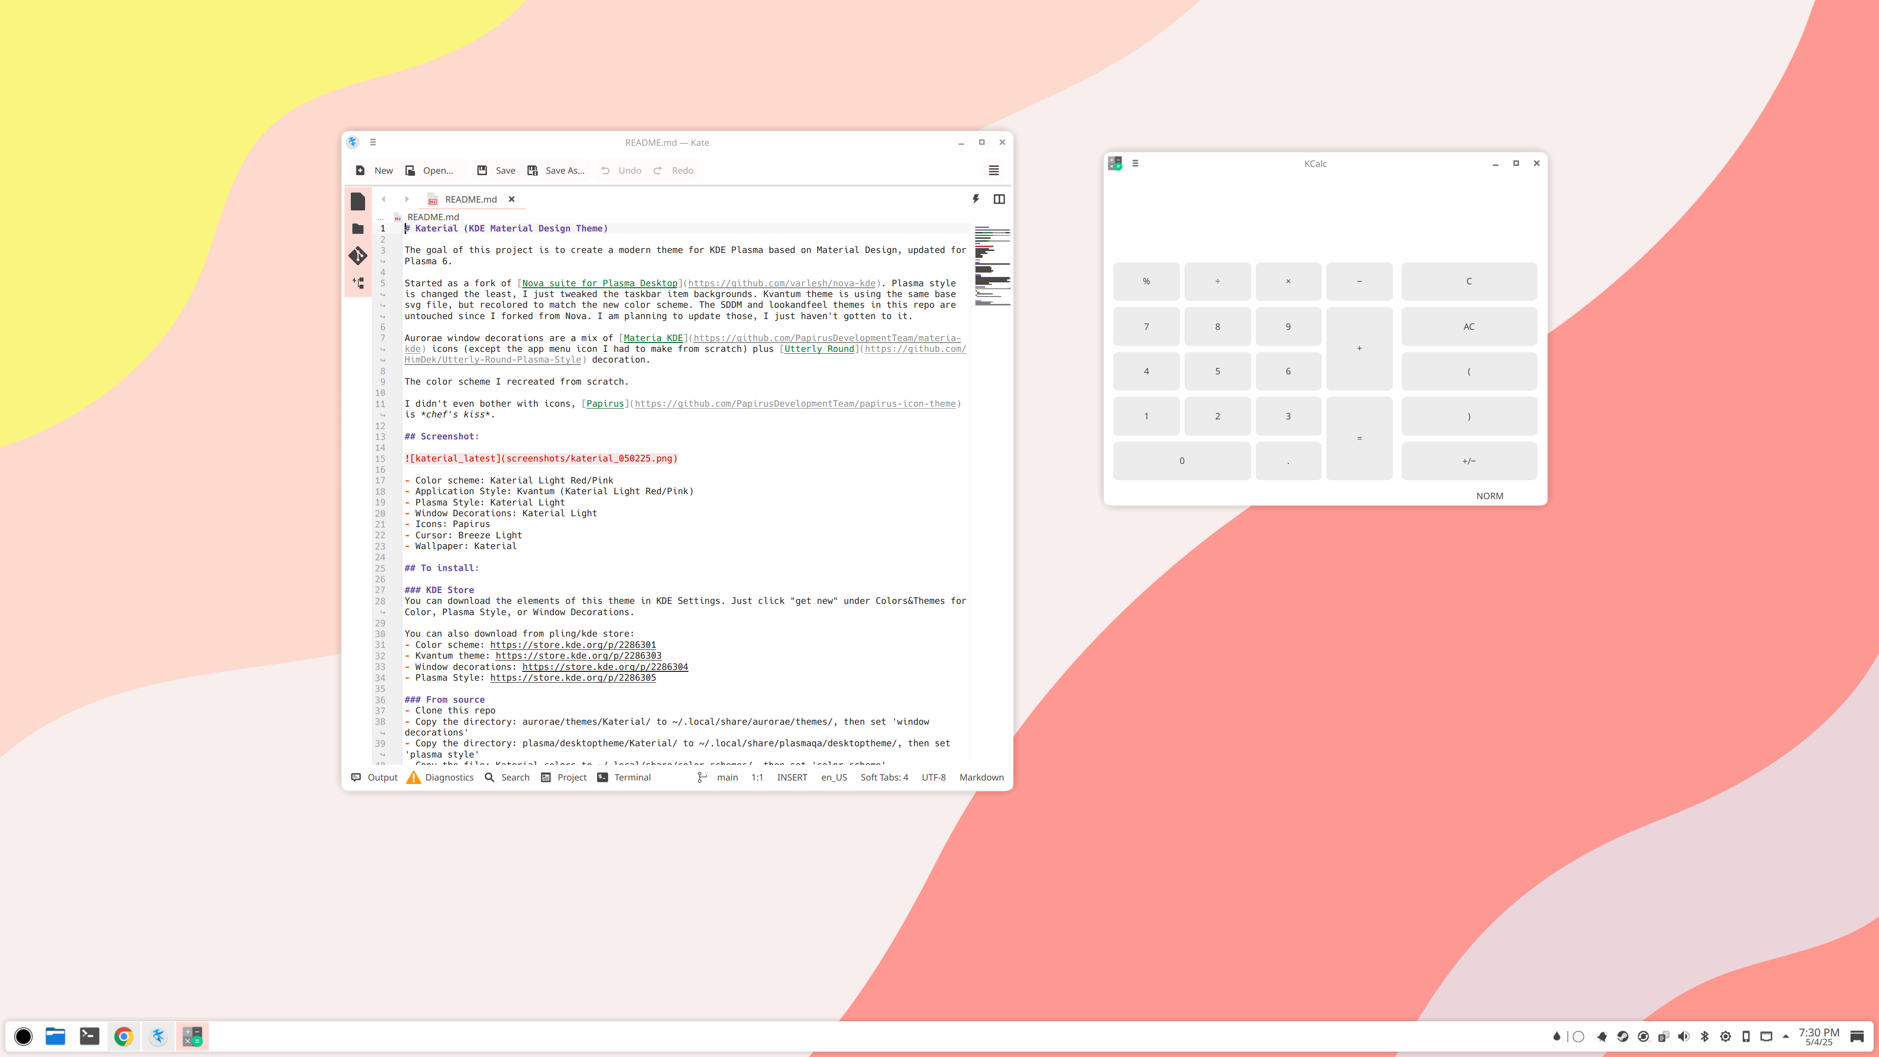Click the decimal point button in KCalc
Screen dimensions: 1879x1057
[x=1288, y=461]
